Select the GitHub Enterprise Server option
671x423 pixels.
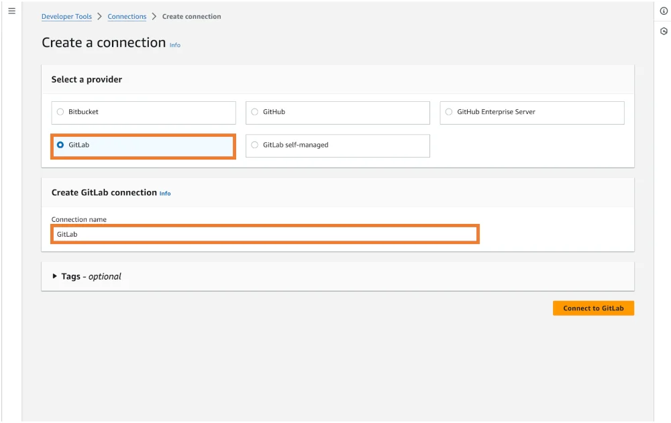[448, 112]
